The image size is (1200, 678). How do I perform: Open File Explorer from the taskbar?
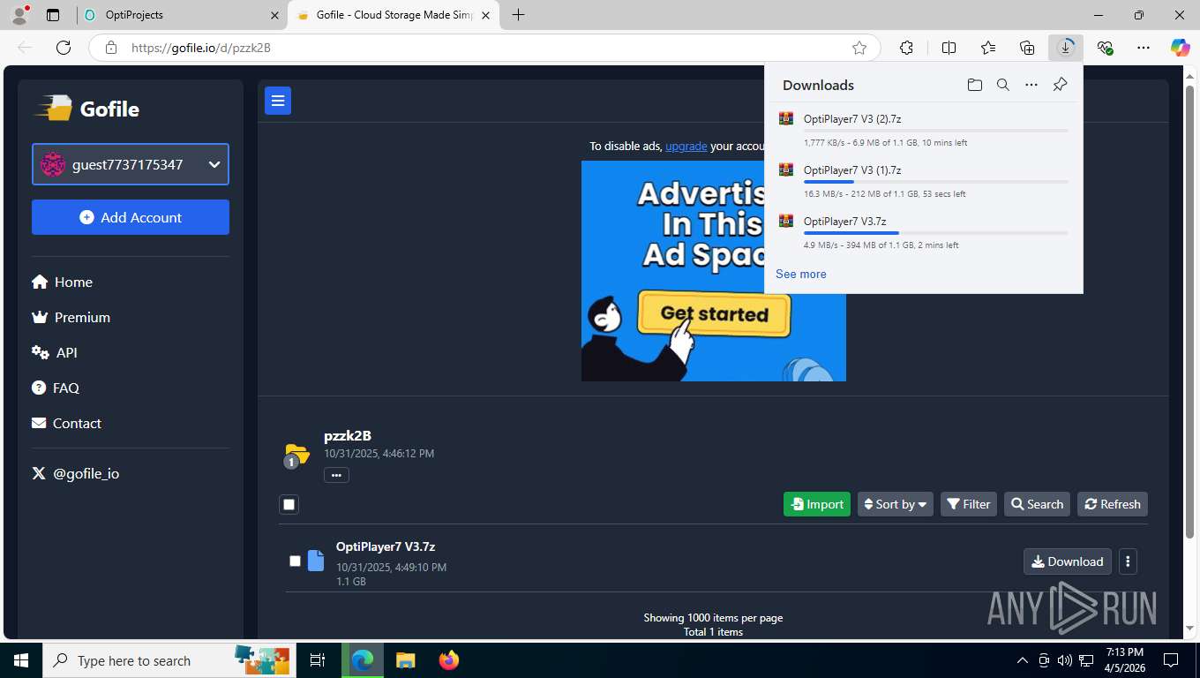pyautogui.click(x=405, y=660)
